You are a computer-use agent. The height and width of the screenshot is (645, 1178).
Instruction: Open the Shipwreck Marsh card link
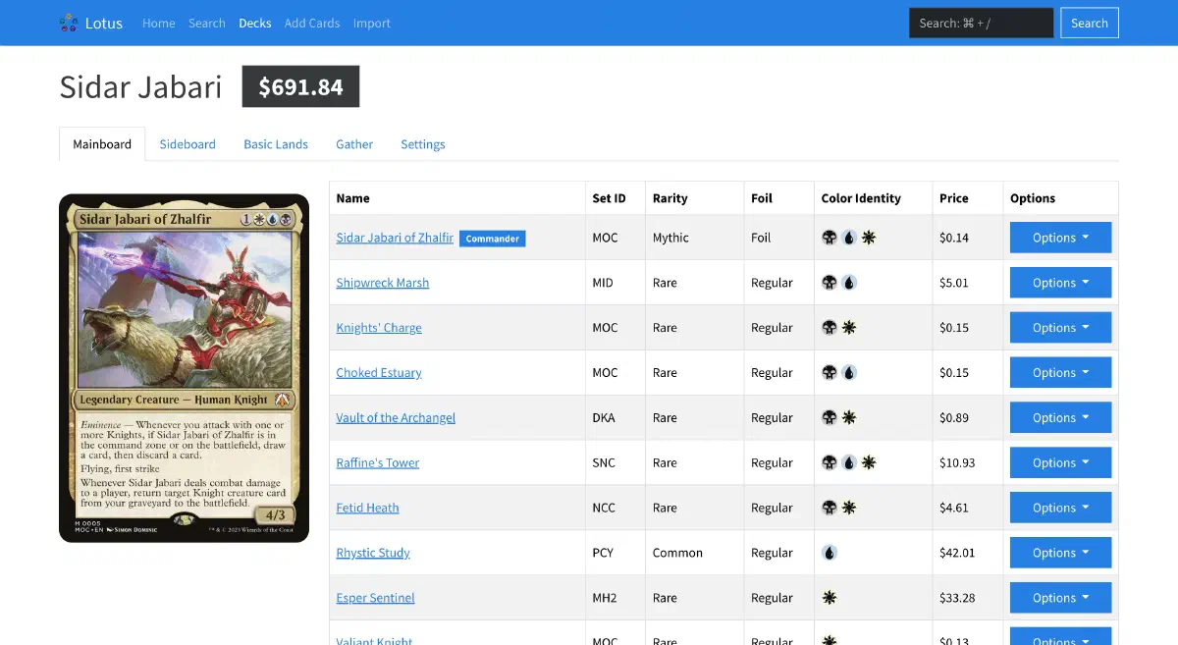pyautogui.click(x=383, y=283)
